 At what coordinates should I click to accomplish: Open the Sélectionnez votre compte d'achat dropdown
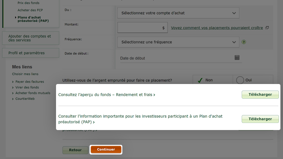178,13
